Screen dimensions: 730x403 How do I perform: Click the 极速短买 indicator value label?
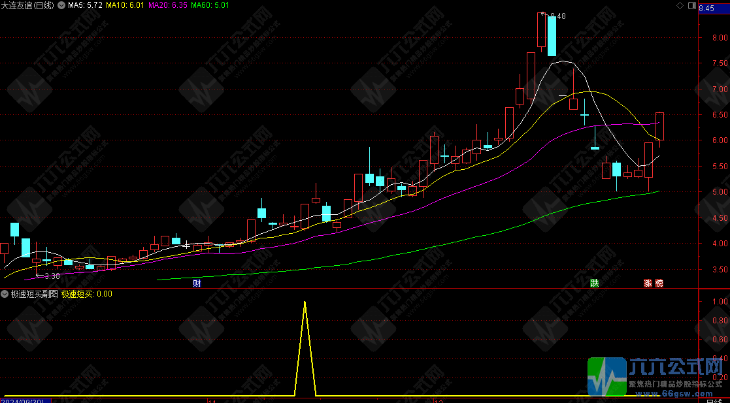(x=87, y=294)
